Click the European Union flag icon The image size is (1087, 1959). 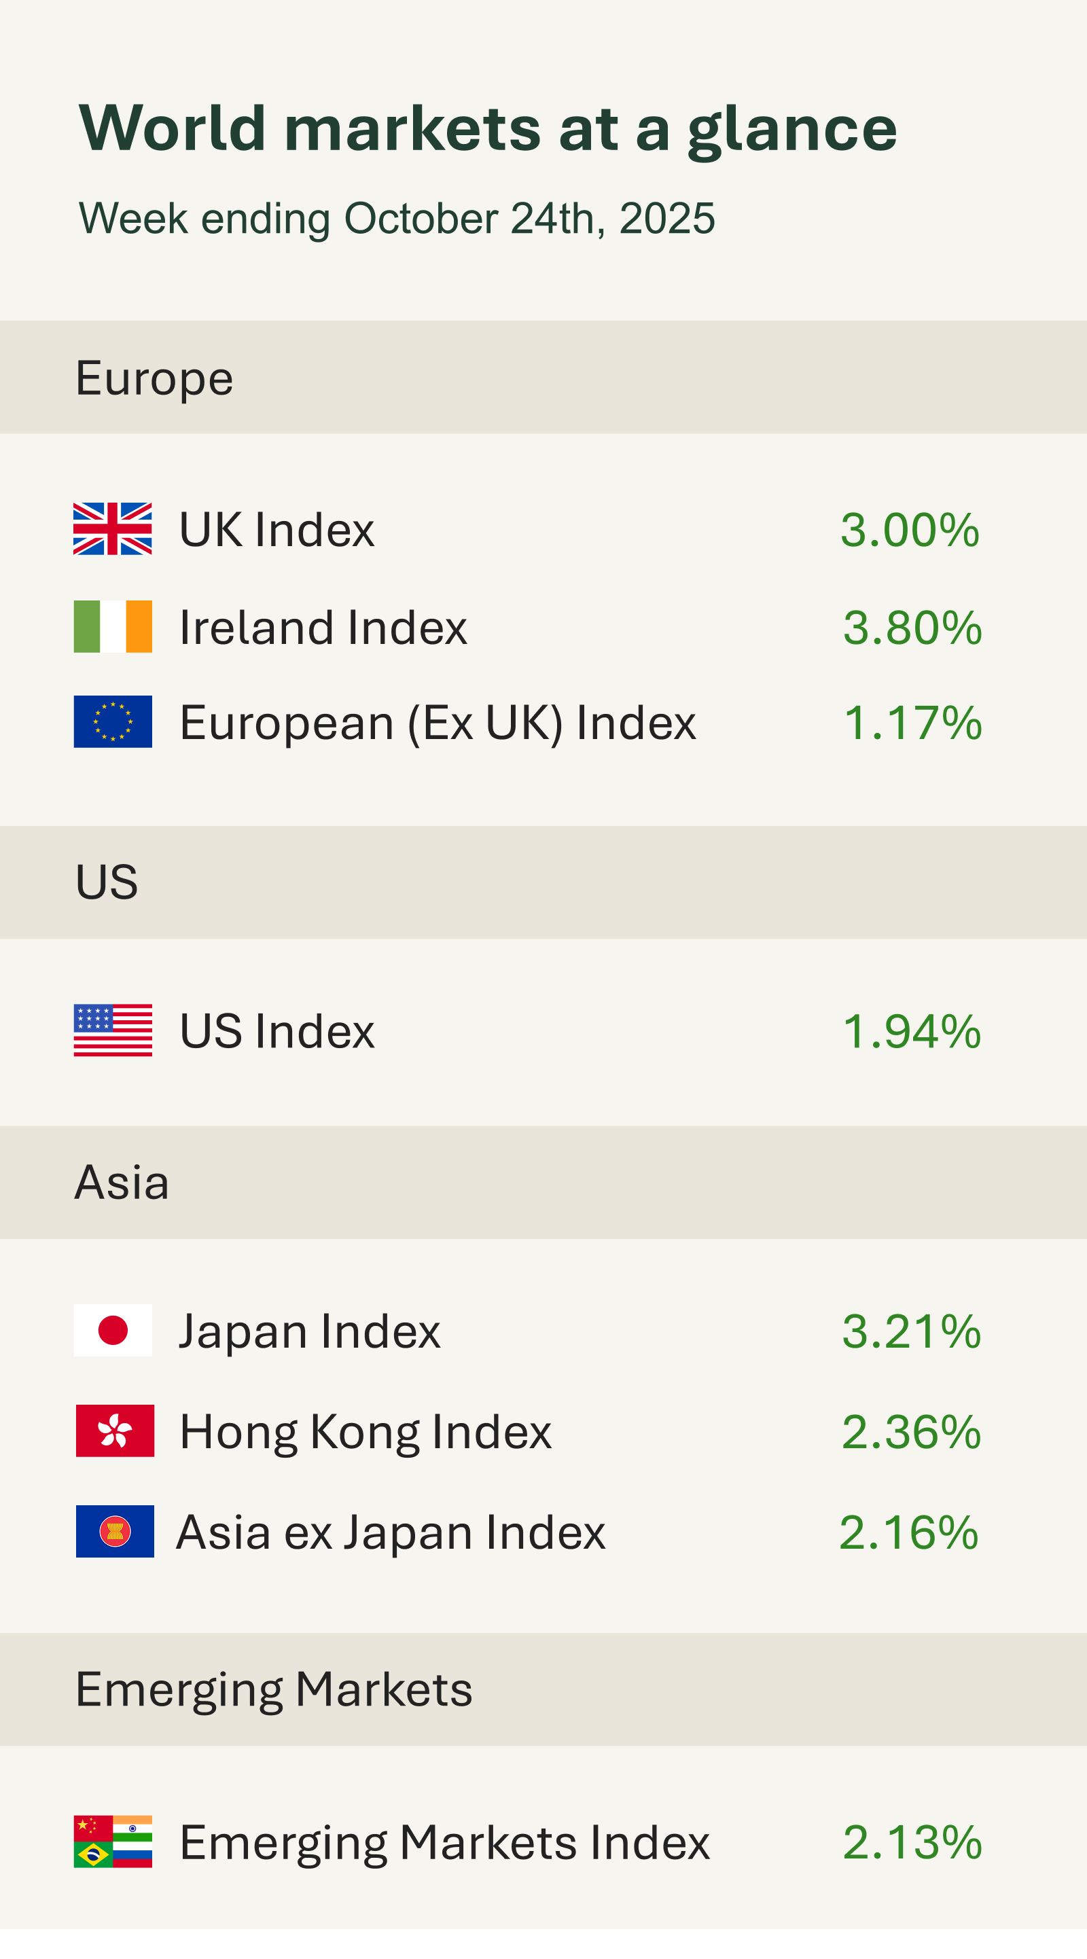click(x=113, y=721)
